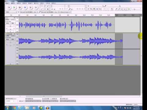Screen dimensions: 147x110
Task: Click the first track's gain slider
Action: coord(10,26)
